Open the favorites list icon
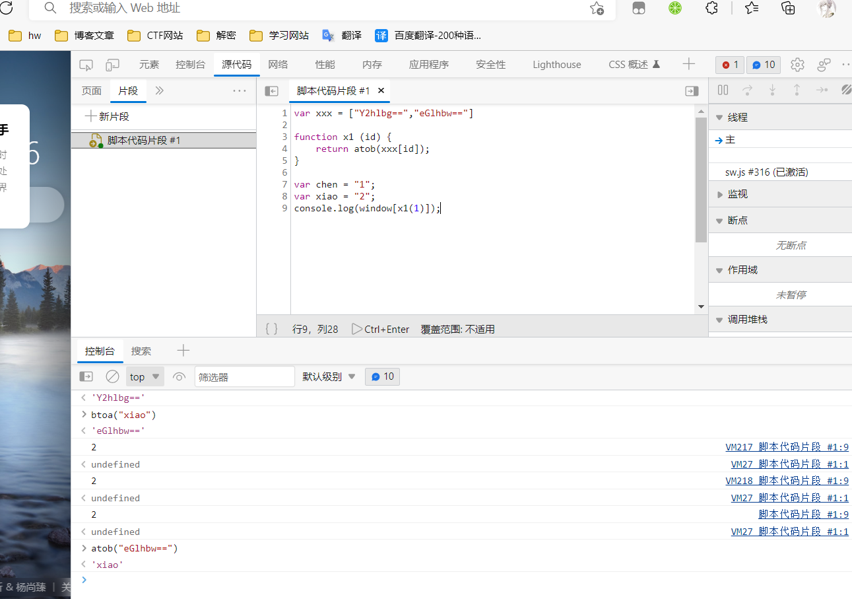This screenshot has height=599, width=852. pyautogui.click(x=752, y=8)
